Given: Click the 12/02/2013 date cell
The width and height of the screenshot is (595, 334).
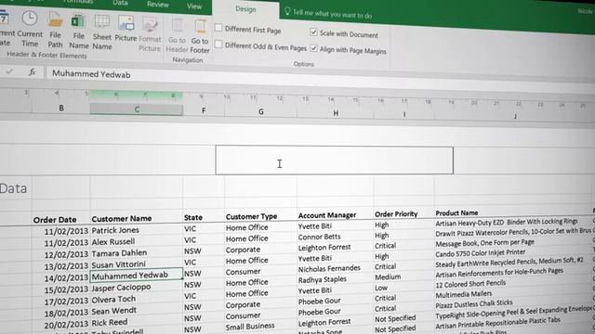Looking at the screenshot, I should coord(66,254).
